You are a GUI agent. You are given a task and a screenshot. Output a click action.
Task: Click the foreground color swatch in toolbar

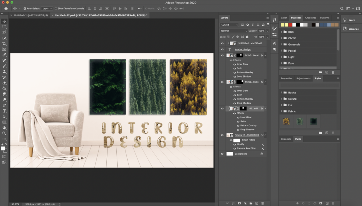(x=3, y=149)
